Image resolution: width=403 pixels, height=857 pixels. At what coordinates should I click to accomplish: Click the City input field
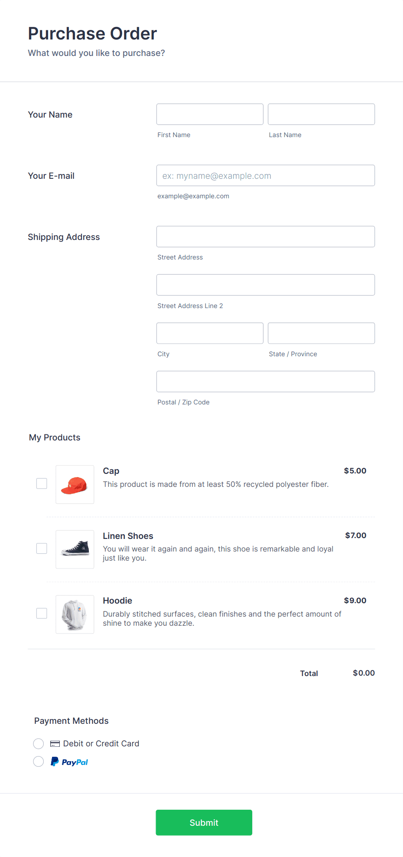[x=209, y=333]
